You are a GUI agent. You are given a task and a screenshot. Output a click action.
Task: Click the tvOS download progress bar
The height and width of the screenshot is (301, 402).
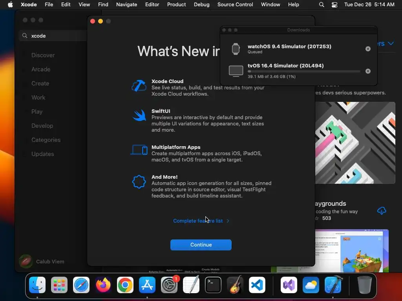click(x=304, y=71)
